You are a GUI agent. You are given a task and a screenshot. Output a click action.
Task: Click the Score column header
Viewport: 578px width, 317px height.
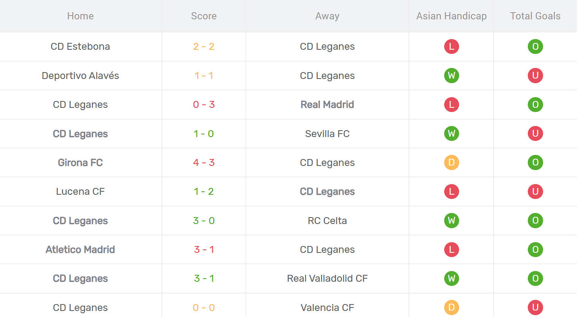(204, 16)
